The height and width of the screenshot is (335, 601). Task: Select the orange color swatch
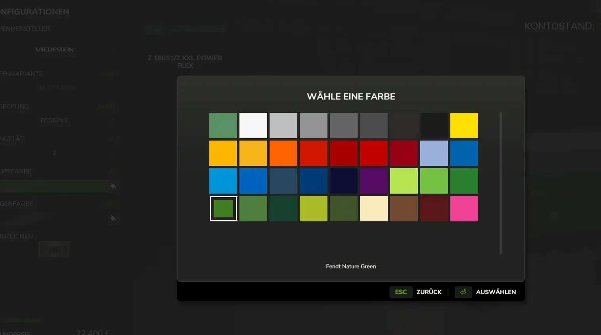pyautogui.click(x=283, y=153)
